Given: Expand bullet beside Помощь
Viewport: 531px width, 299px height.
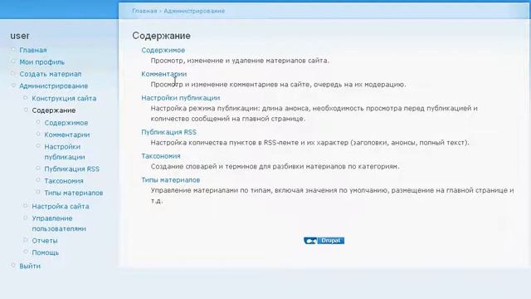Looking at the screenshot, I should point(26,252).
